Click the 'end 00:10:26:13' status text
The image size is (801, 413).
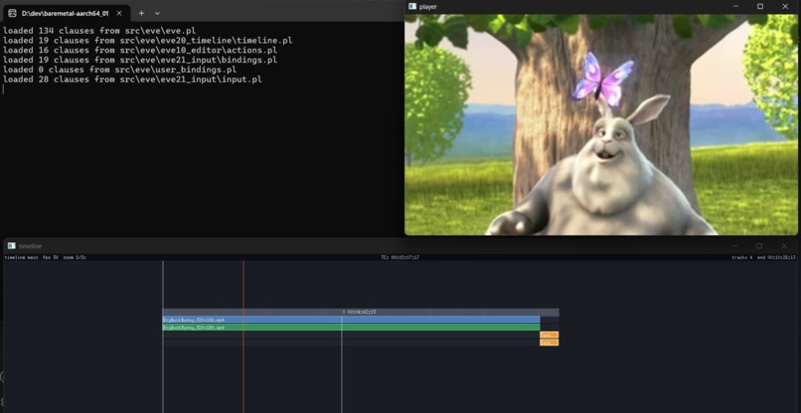776,257
